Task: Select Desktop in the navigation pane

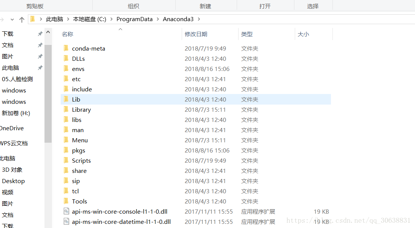Action: [x=13, y=181]
